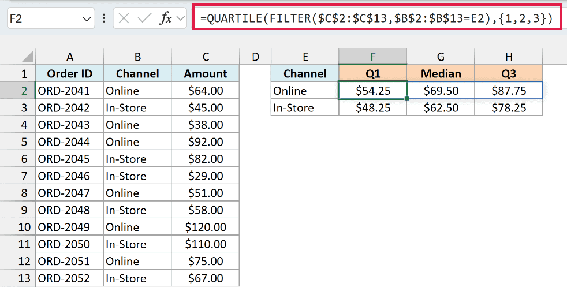Click the Select All corner triangle
The height and width of the screenshot is (287, 567).
tap(28, 57)
